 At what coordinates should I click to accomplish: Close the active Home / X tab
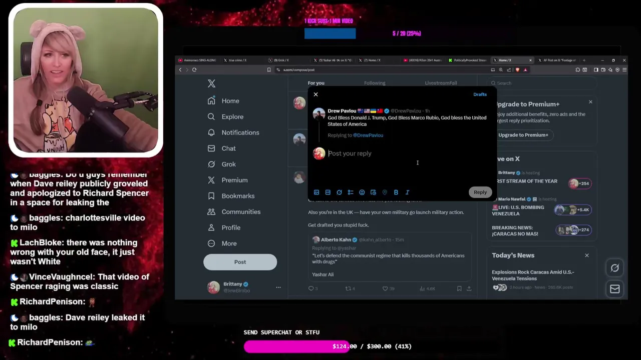(530, 60)
